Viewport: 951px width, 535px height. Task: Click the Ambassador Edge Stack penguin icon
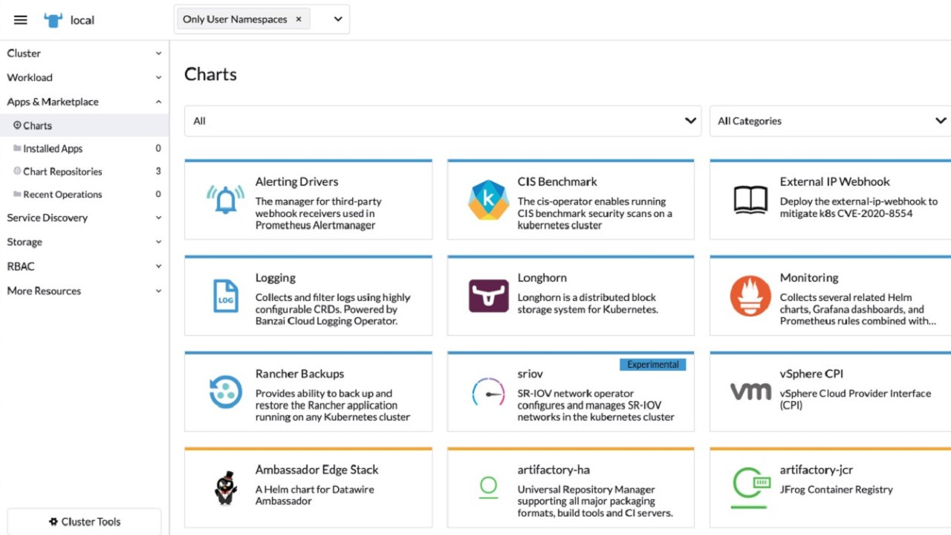(x=226, y=487)
